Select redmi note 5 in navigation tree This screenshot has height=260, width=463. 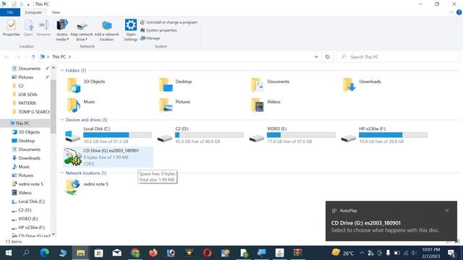tap(30, 184)
